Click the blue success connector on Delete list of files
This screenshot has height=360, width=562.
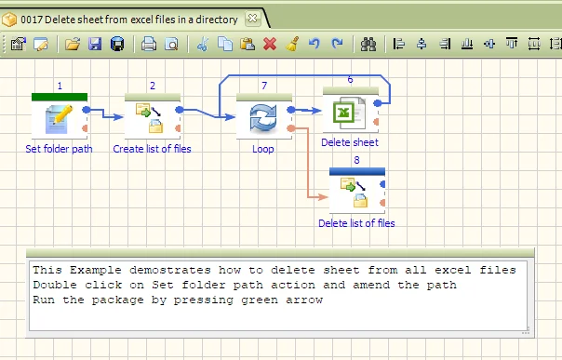point(382,184)
